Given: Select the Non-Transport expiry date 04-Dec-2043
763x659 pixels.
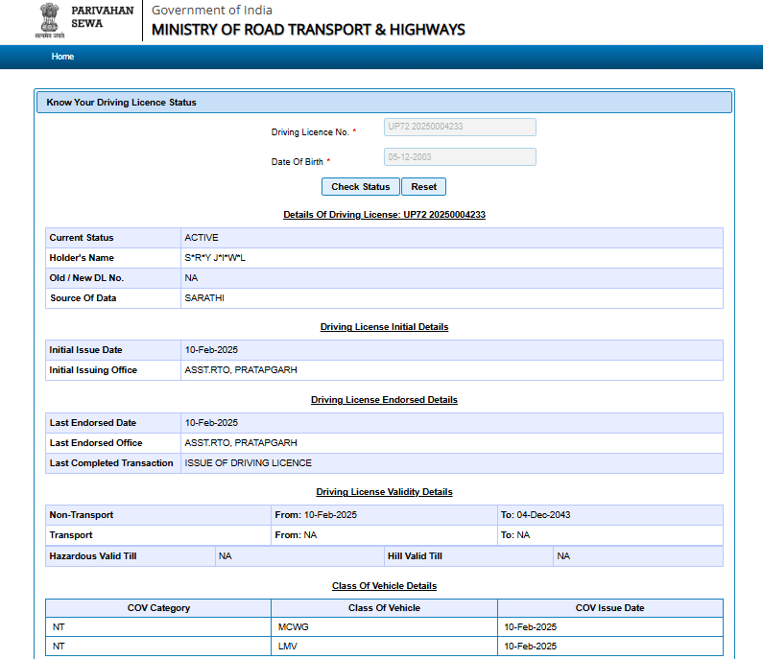Looking at the screenshot, I should click(542, 515).
